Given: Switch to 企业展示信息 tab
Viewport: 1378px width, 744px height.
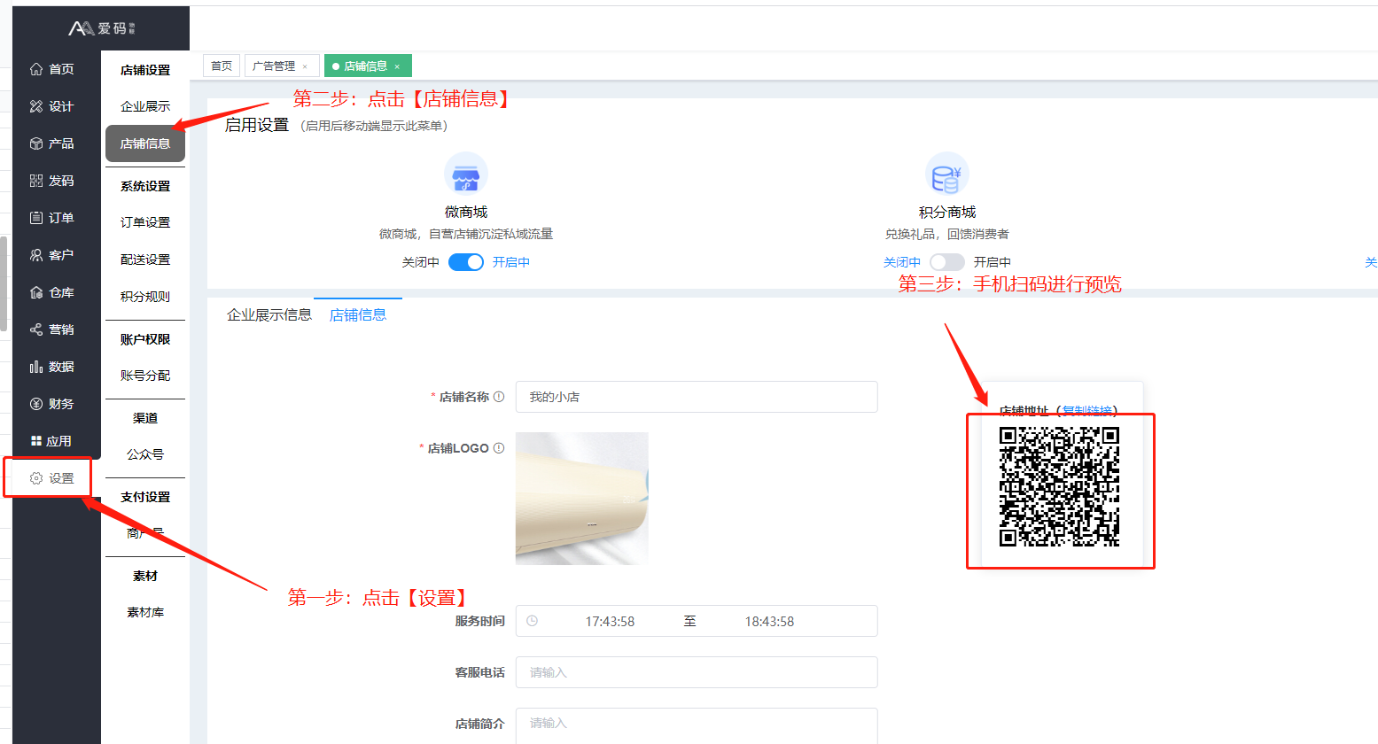Looking at the screenshot, I should pos(269,314).
